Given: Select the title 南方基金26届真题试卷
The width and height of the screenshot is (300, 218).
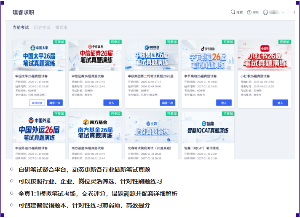Looking at the screenshot, I should tap(88, 148).
